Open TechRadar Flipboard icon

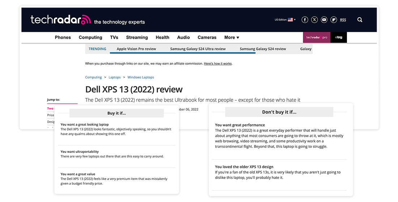334,20
